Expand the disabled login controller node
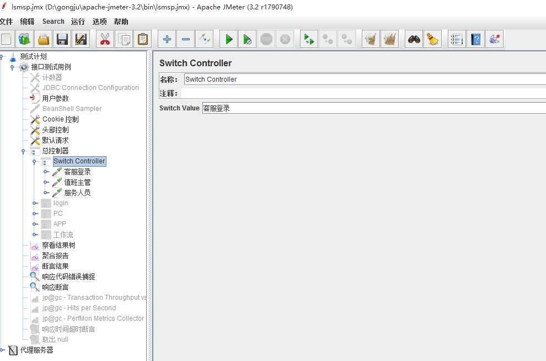This screenshot has width=546, height=361. point(35,203)
